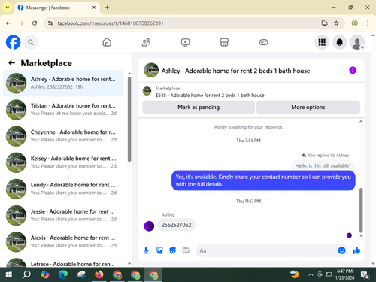Open the Video (Watch) icon

185,42
